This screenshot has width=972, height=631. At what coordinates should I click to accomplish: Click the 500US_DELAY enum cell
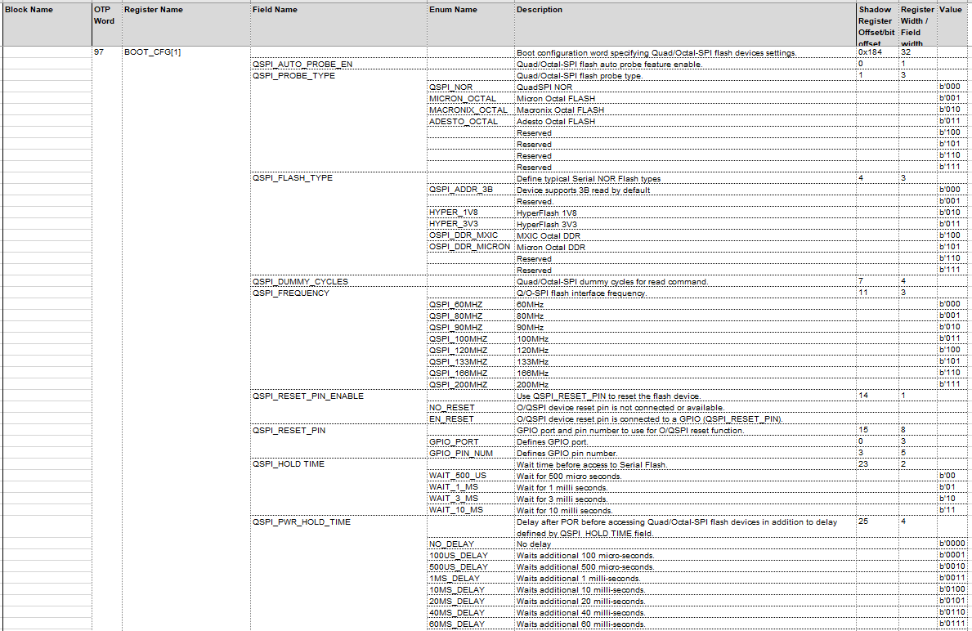pyautogui.click(x=471, y=567)
